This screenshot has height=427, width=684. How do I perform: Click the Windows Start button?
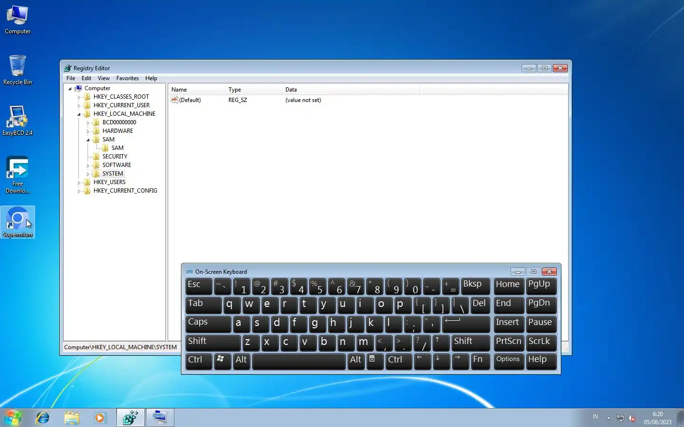[13, 418]
